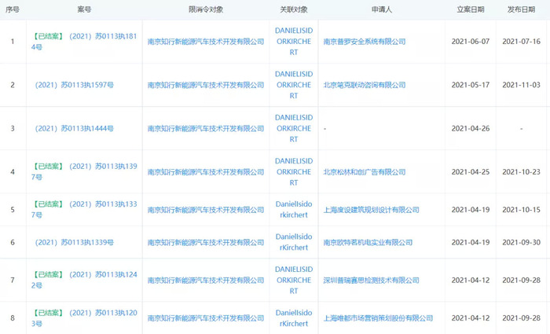This screenshot has height=334, width=550.
Task: Click serial number 3 cell
Action: (x=13, y=128)
